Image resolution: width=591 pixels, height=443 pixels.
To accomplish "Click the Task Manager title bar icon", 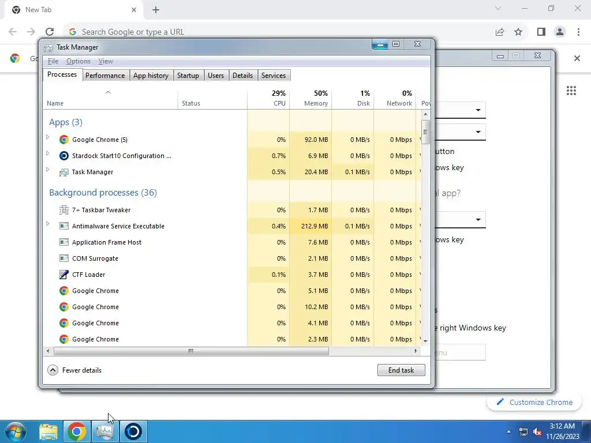I will 48,47.
